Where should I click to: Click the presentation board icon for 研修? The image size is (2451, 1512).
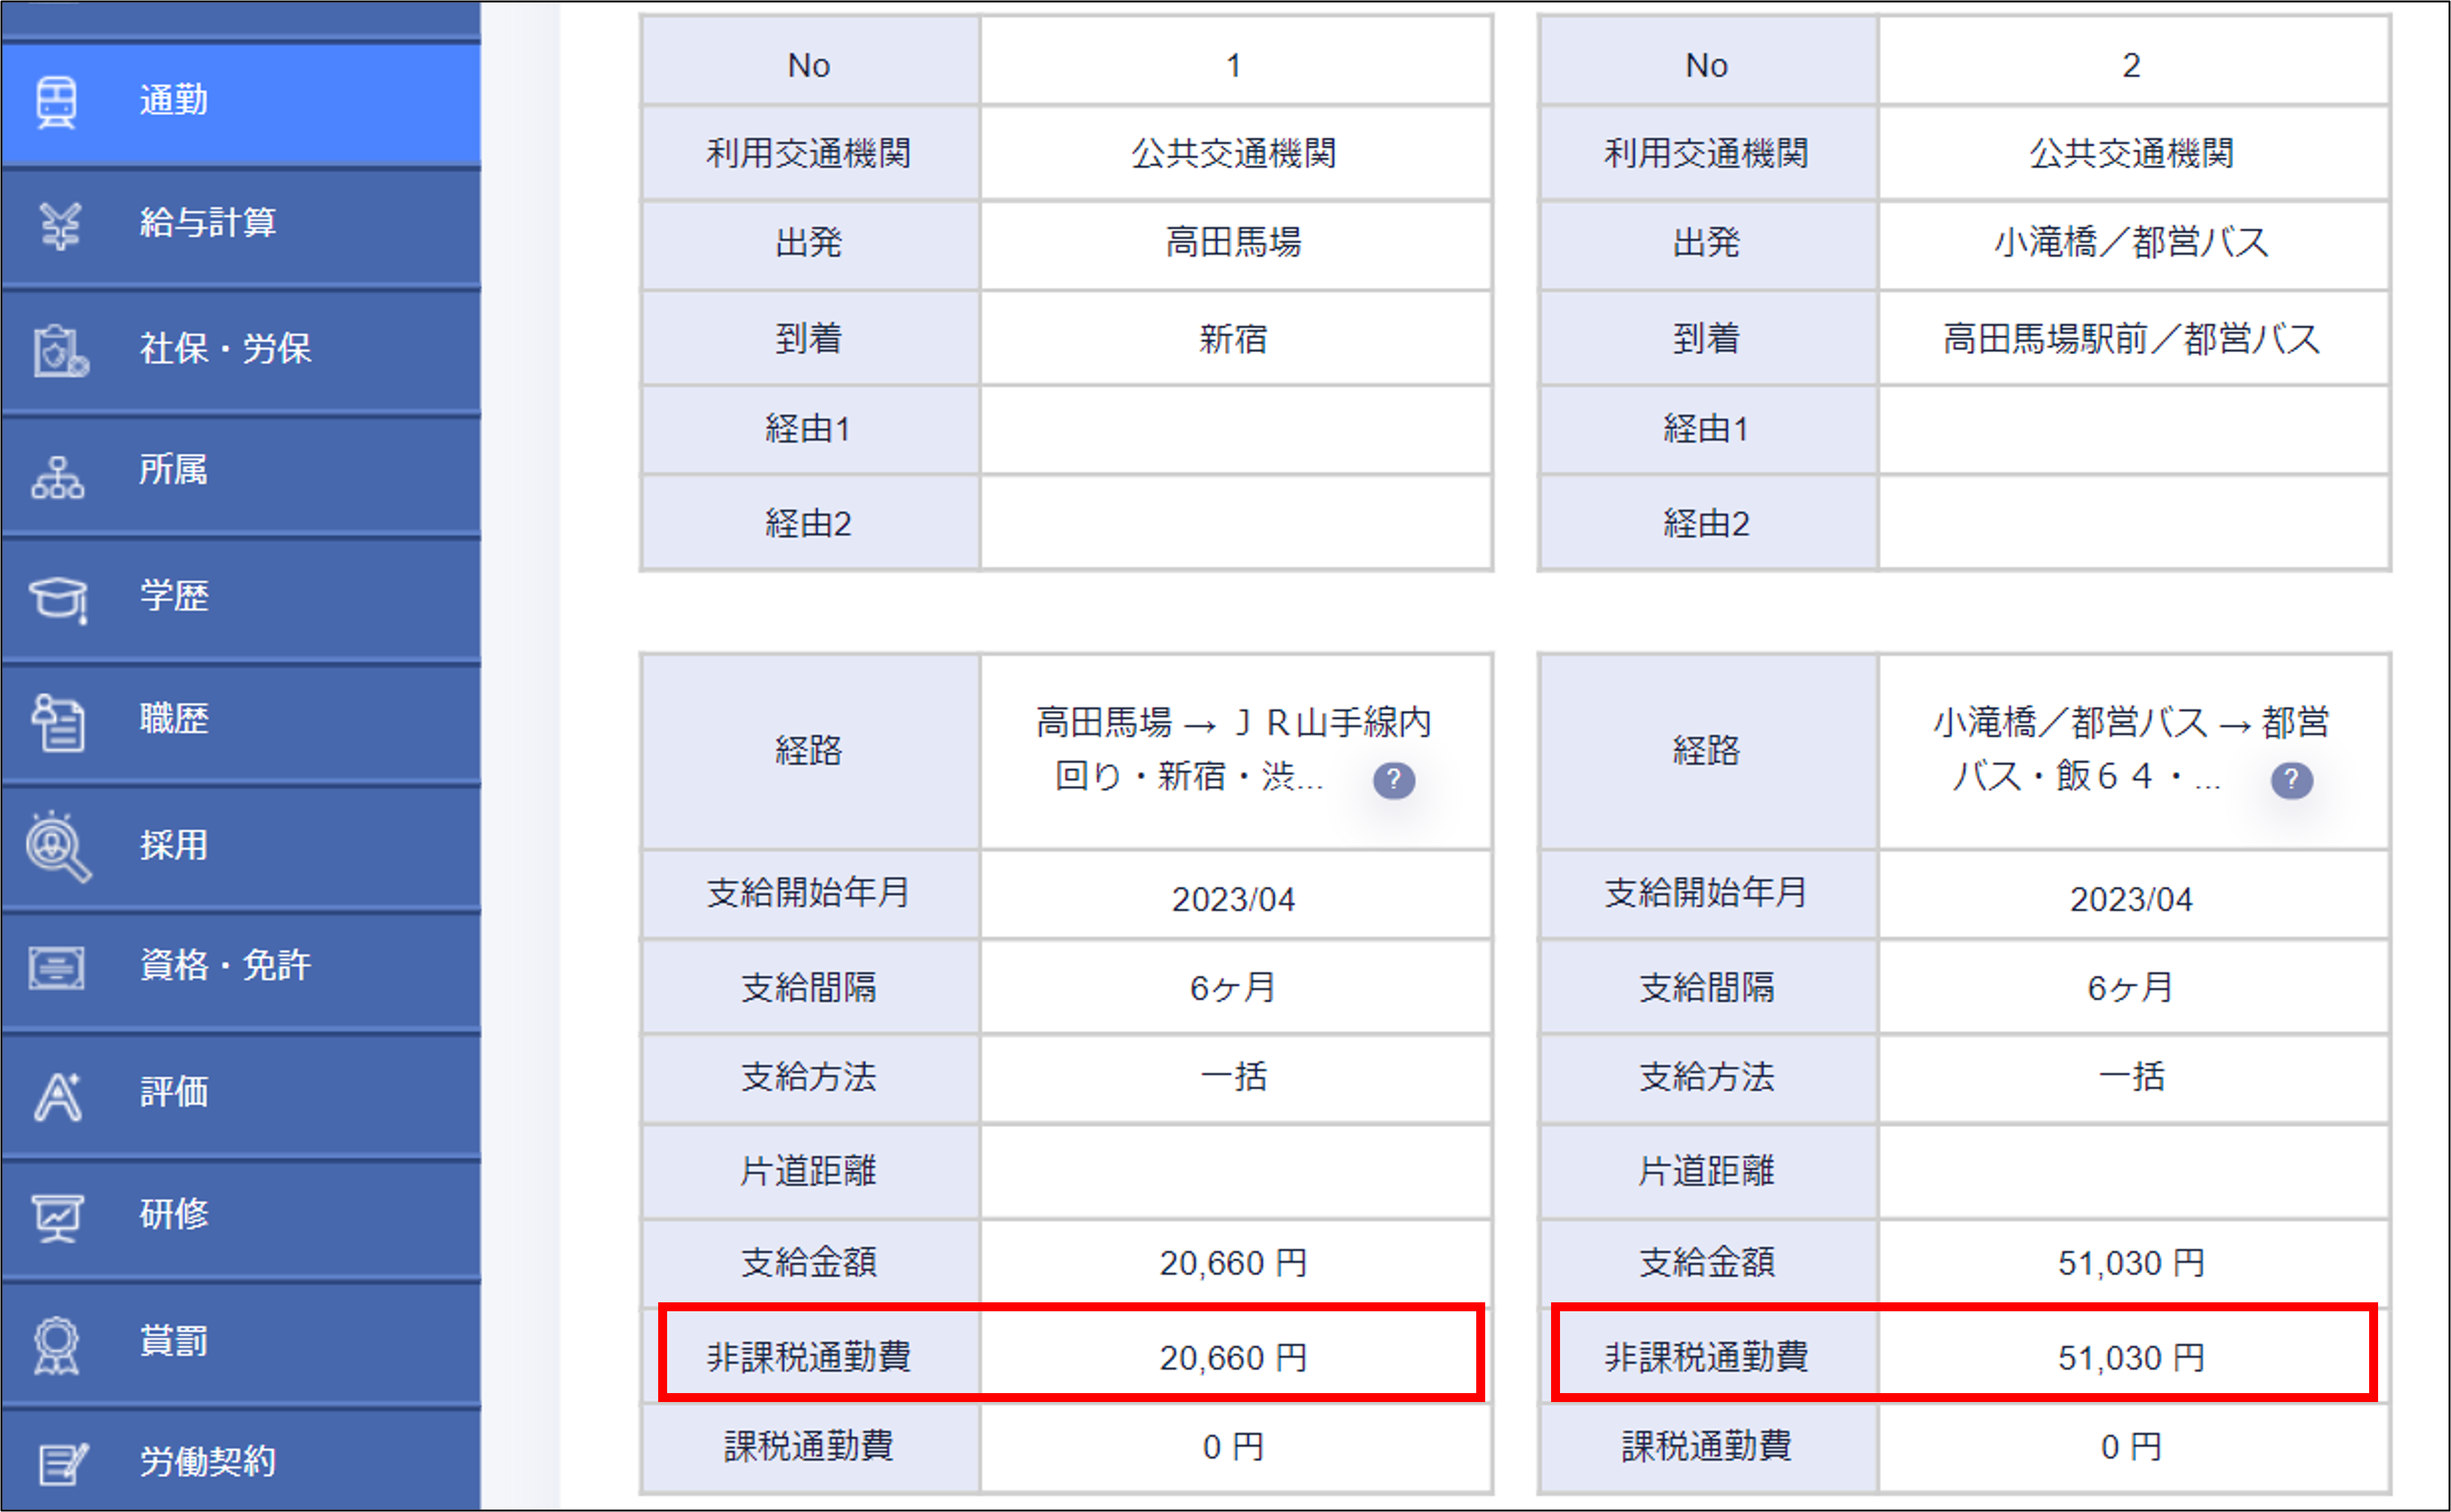(x=58, y=1216)
